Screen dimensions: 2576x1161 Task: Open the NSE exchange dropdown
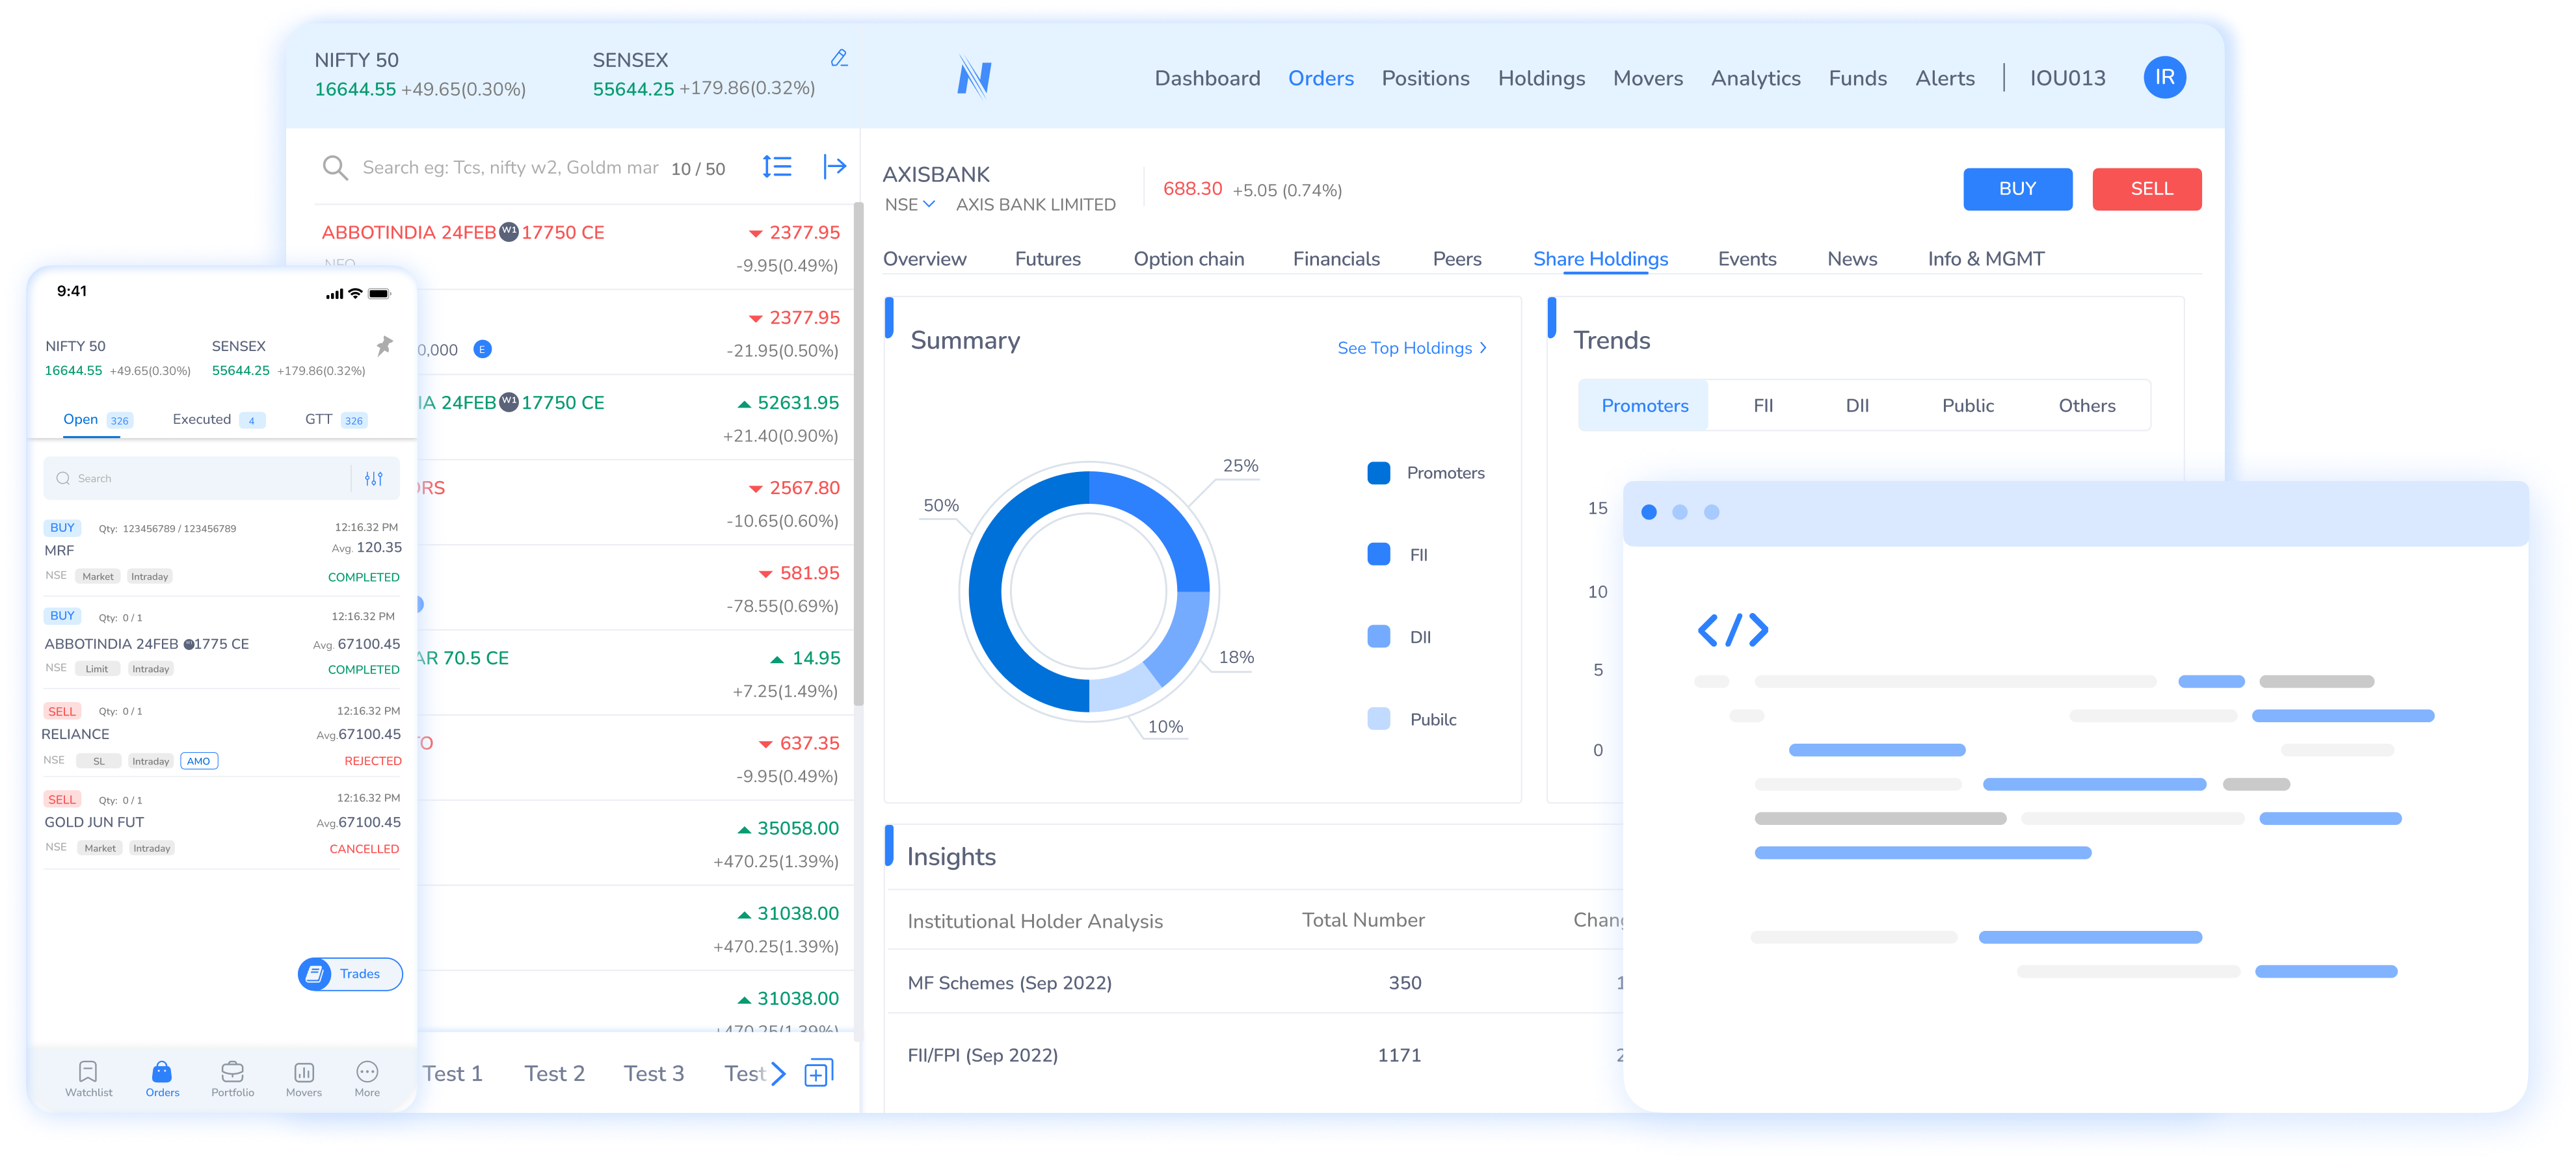click(910, 205)
